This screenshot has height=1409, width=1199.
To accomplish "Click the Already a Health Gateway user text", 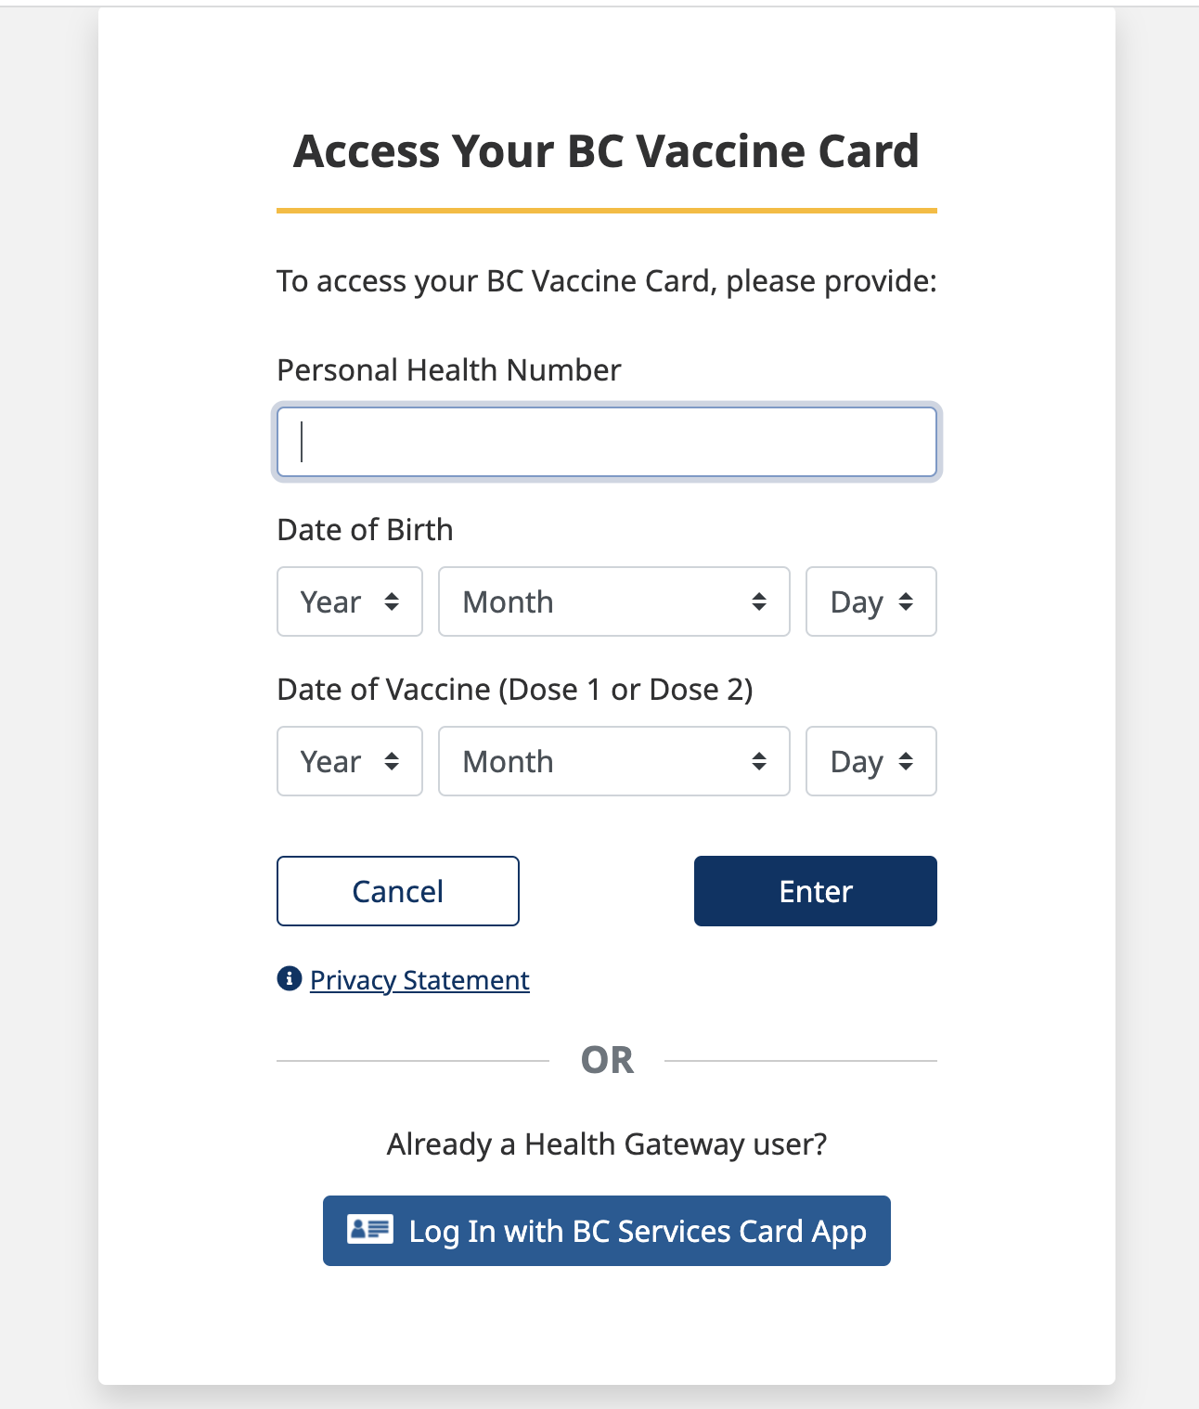I will [x=606, y=1144].
